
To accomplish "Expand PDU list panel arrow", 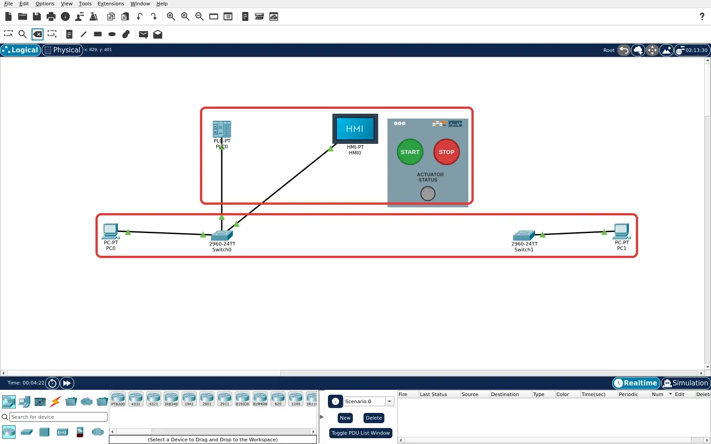I will (322, 417).
